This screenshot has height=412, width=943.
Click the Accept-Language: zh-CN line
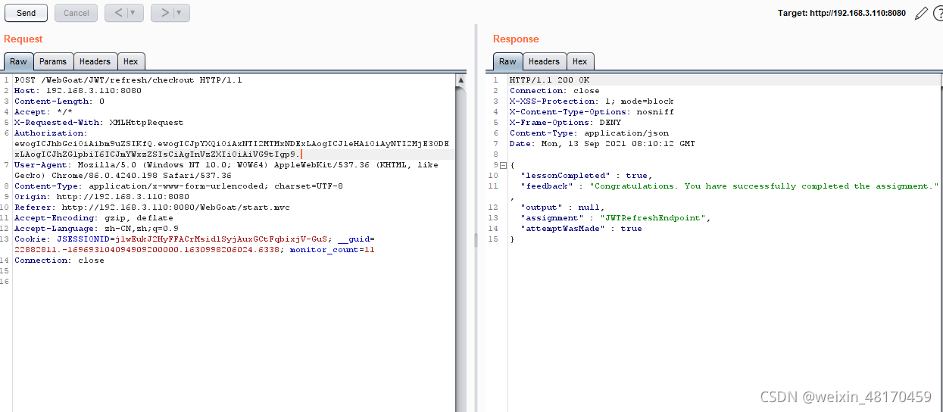96,229
